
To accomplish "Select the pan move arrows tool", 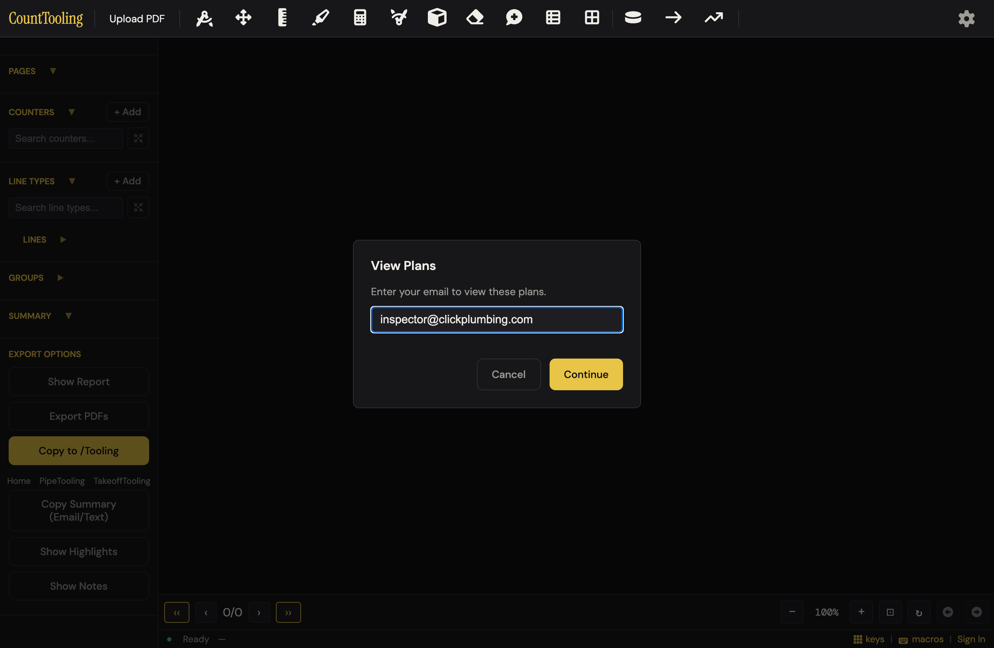I will (243, 18).
